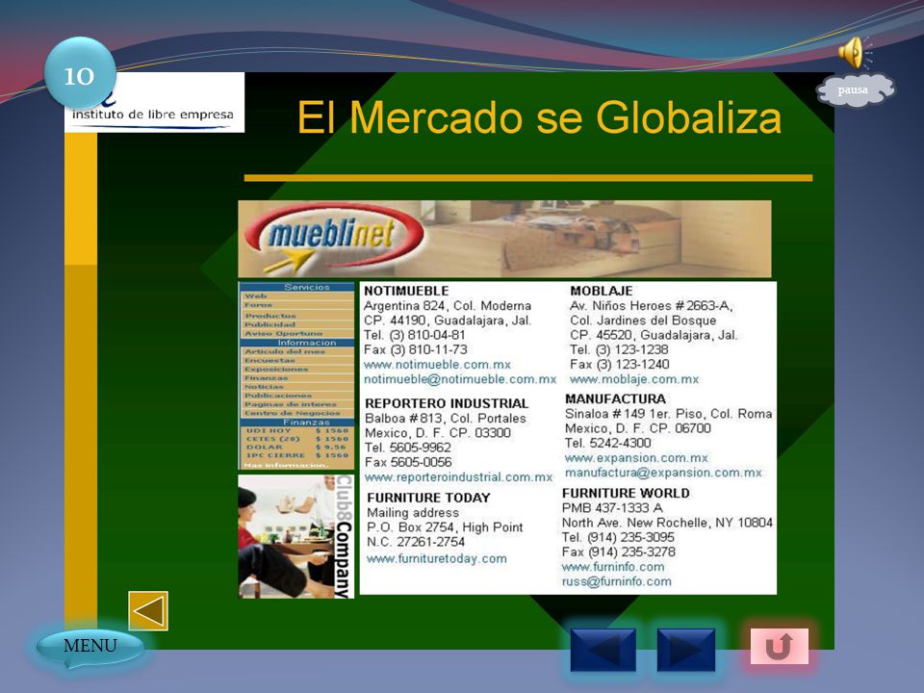Image resolution: width=924 pixels, height=693 pixels.
Task: Click the Fax (3) 123-1240 line
Action: 619,365
